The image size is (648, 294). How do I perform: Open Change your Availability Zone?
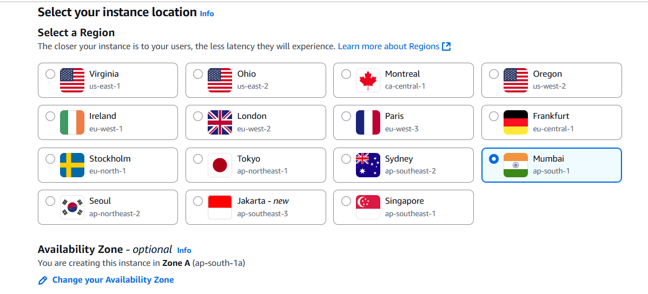(x=113, y=280)
